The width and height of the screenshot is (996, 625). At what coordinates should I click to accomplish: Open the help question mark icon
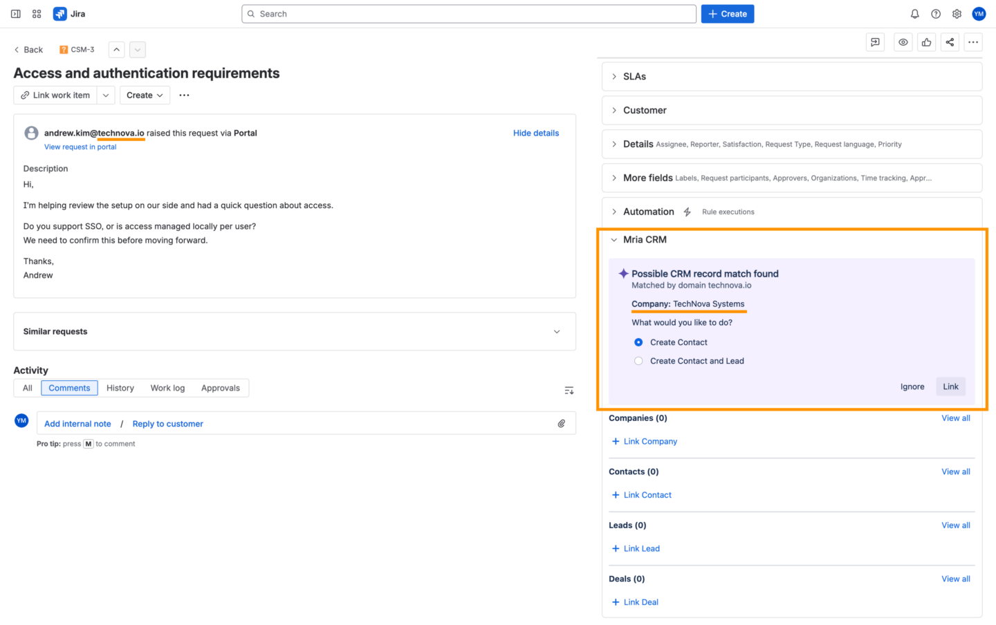click(936, 14)
